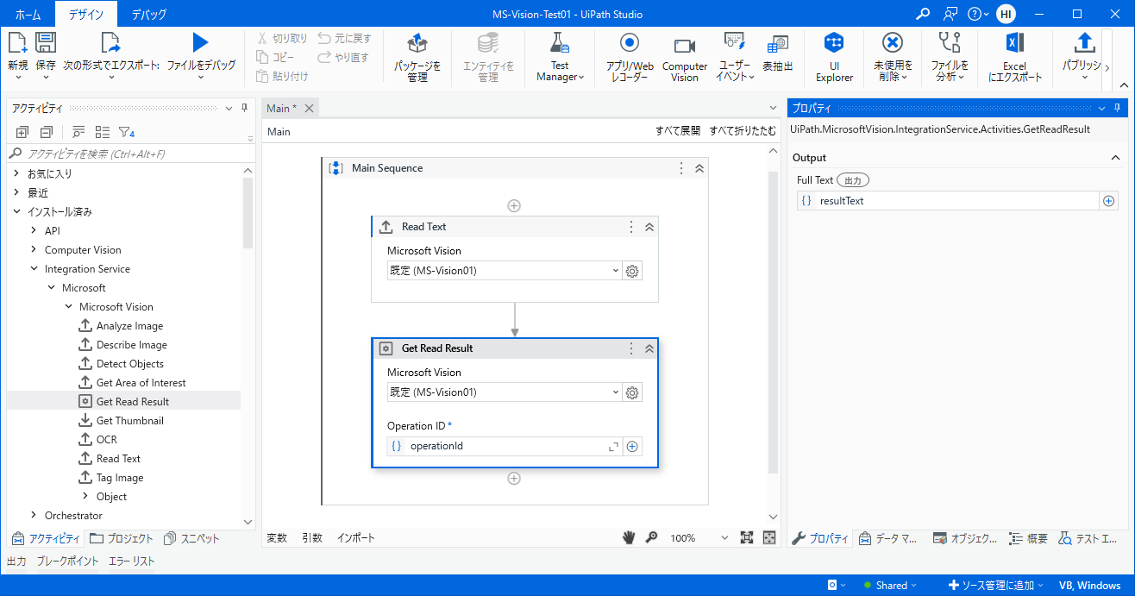
Task: Click すべて折りたたむ (Collapse All)
Action: 743,131
